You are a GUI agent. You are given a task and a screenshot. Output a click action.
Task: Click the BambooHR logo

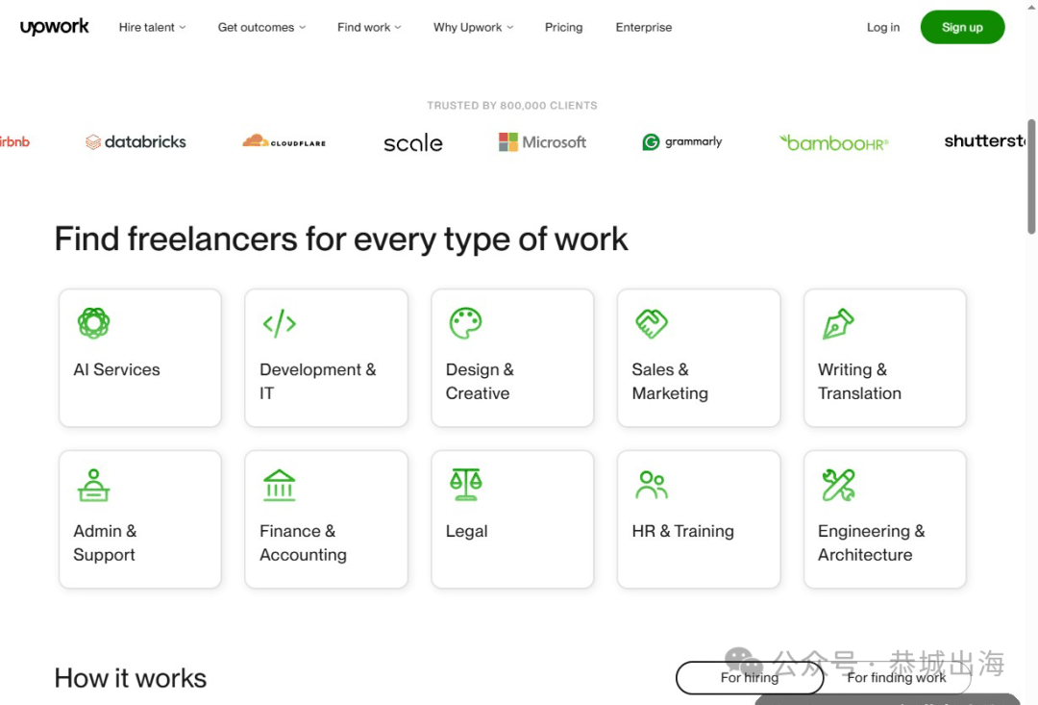(833, 142)
